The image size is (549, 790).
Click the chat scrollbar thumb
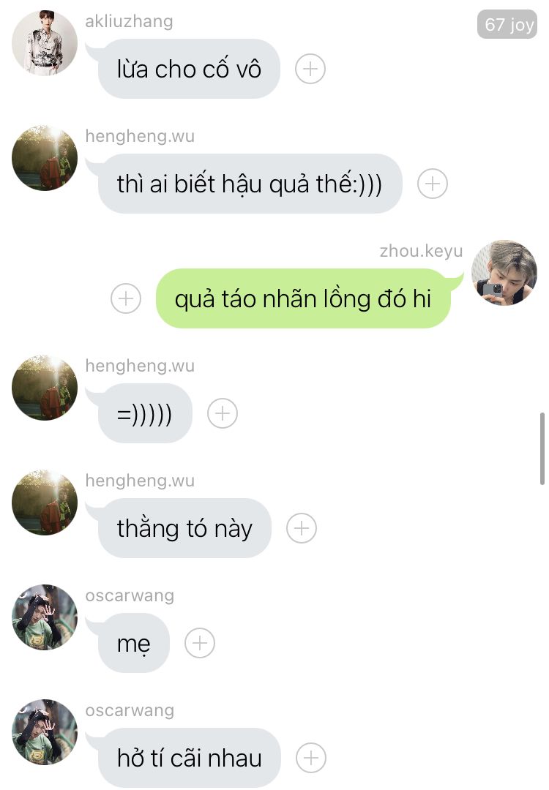pos(542,448)
